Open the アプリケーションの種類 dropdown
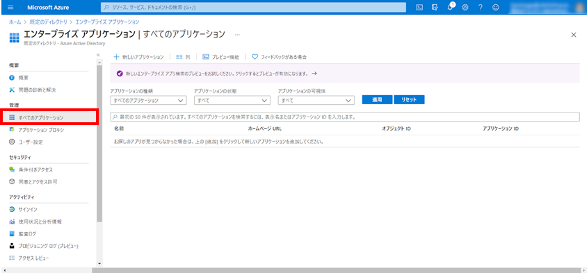The height and width of the screenshot is (273, 587). point(148,101)
